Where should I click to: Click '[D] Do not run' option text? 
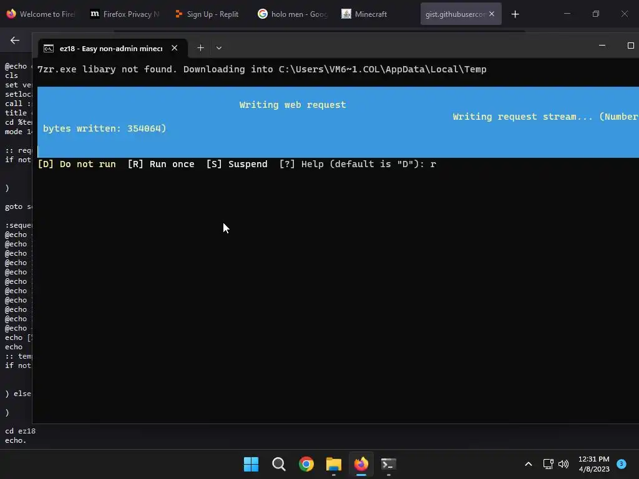click(x=77, y=164)
